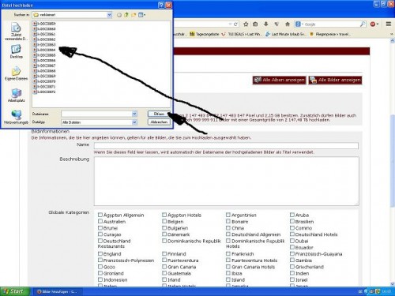Enable the Argentinien category checkbox

click(x=228, y=215)
